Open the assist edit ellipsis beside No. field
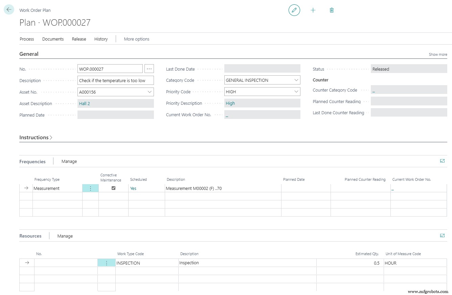 click(149, 68)
